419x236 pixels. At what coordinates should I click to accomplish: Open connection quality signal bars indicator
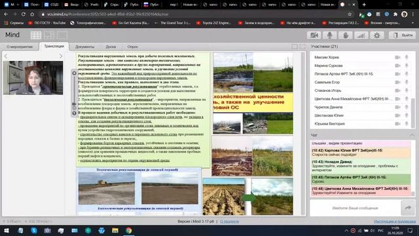[x=361, y=35]
